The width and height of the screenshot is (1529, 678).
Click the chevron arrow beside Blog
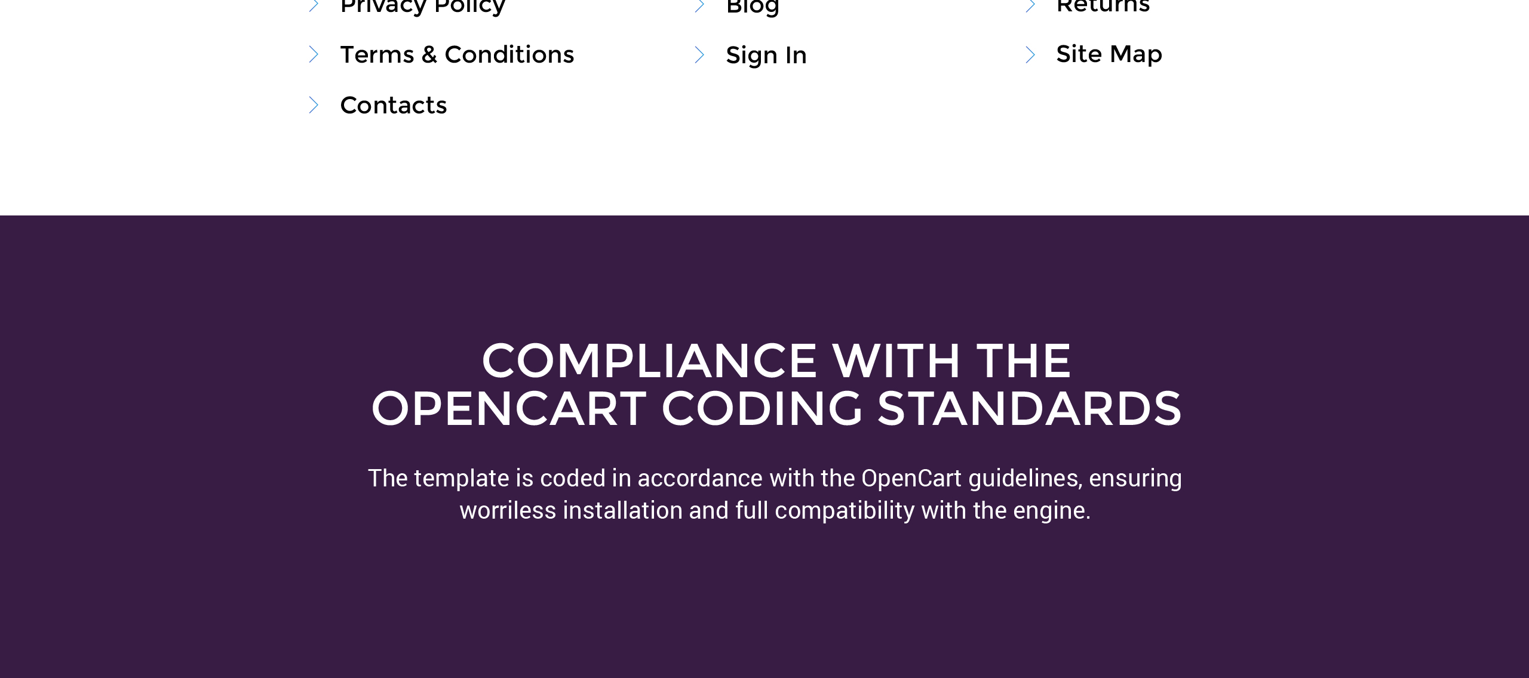699,6
